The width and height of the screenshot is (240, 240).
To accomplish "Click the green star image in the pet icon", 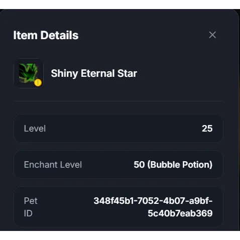I will (28, 73).
